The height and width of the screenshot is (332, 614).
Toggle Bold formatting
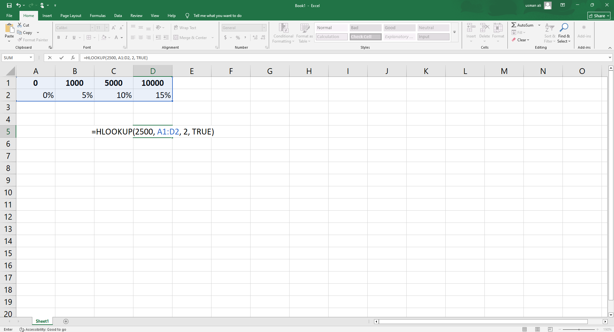coord(59,37)
